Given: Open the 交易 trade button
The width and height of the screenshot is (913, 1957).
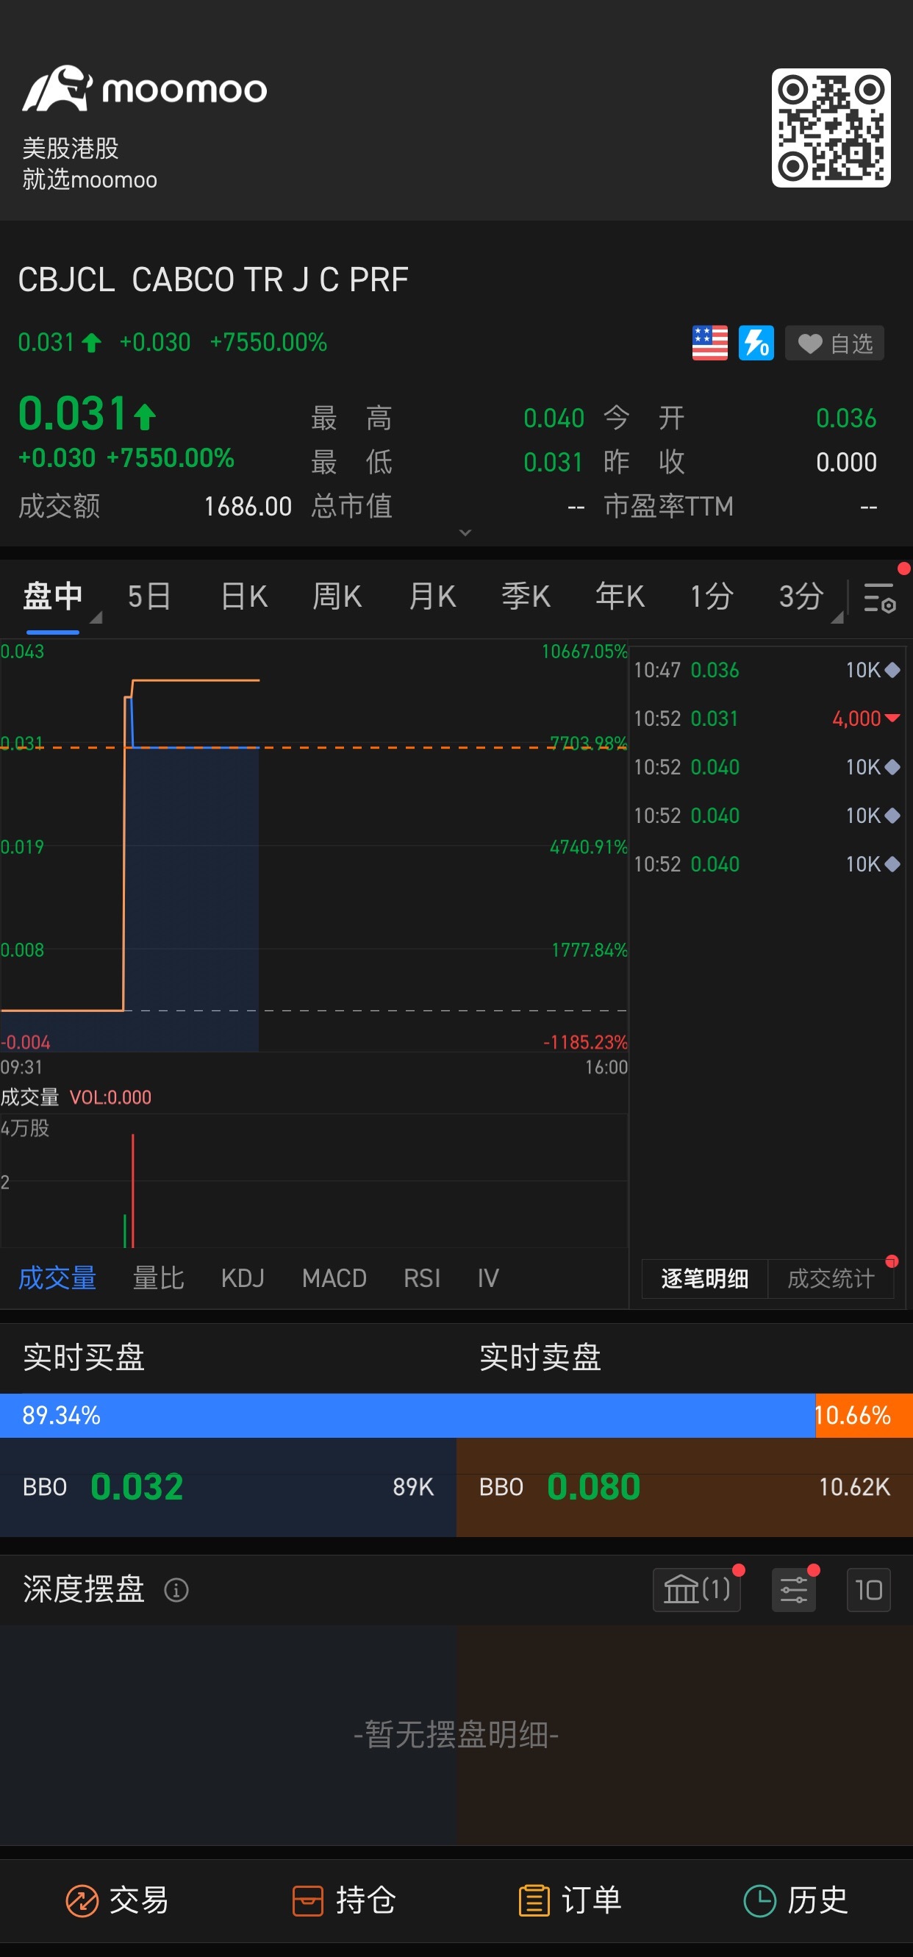Looking at the screenshot, I should pyautogui.click(x=116, y=1901).
